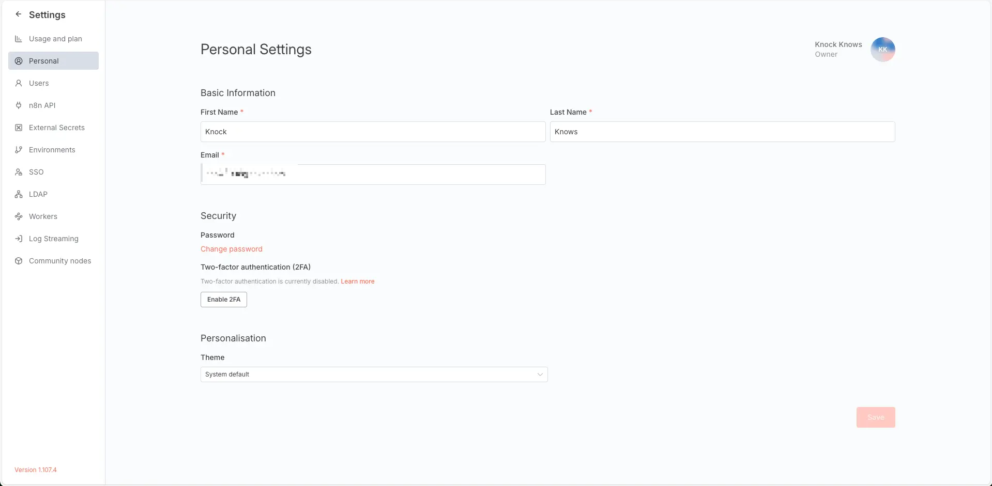
Task: Switch to the Users settings section
Action: tap(39, 83)
